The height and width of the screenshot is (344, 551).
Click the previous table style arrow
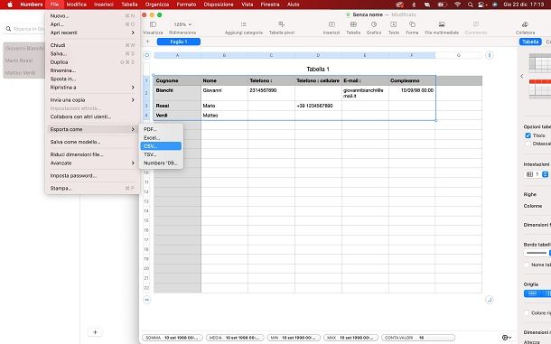[x=522, y=76]
